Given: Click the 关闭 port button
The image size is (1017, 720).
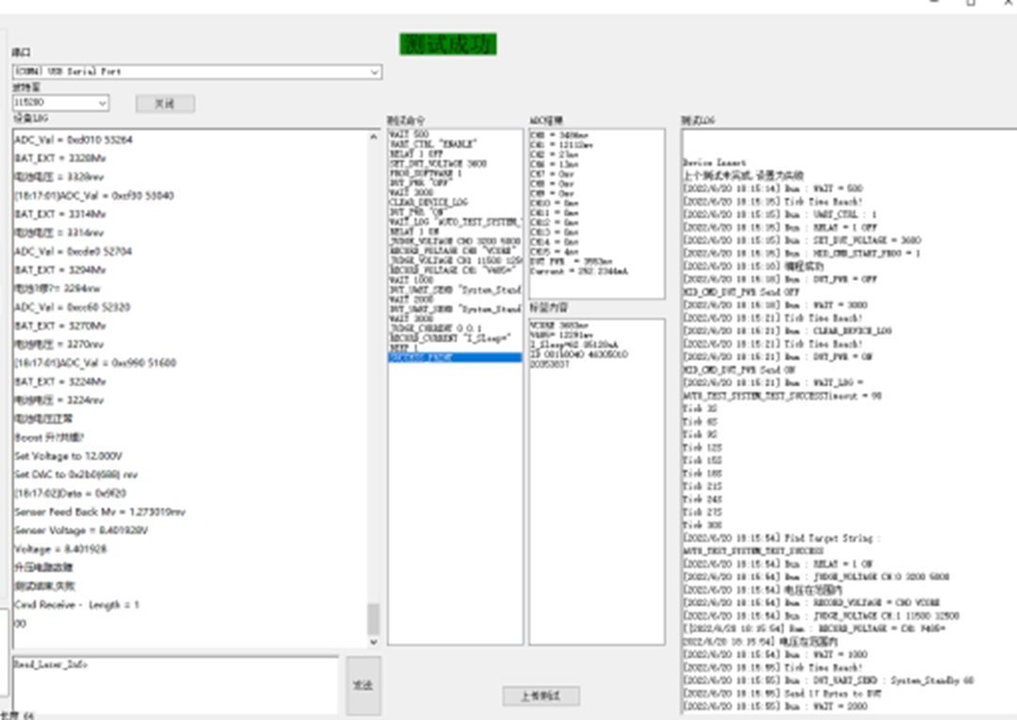Looking at the screenshot, I should click(x=165, y=104).
